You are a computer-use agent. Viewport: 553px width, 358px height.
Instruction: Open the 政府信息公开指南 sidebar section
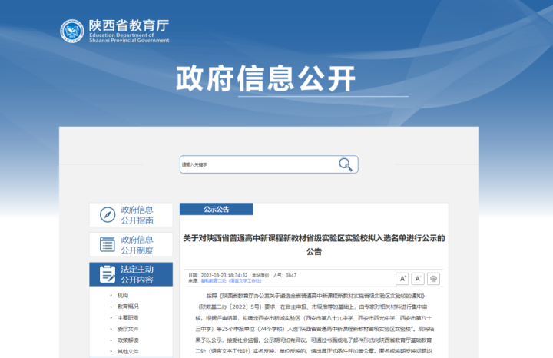coord(137,214)
